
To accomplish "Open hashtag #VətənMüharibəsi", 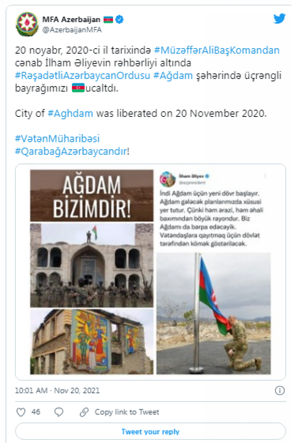I will [57, 138].
